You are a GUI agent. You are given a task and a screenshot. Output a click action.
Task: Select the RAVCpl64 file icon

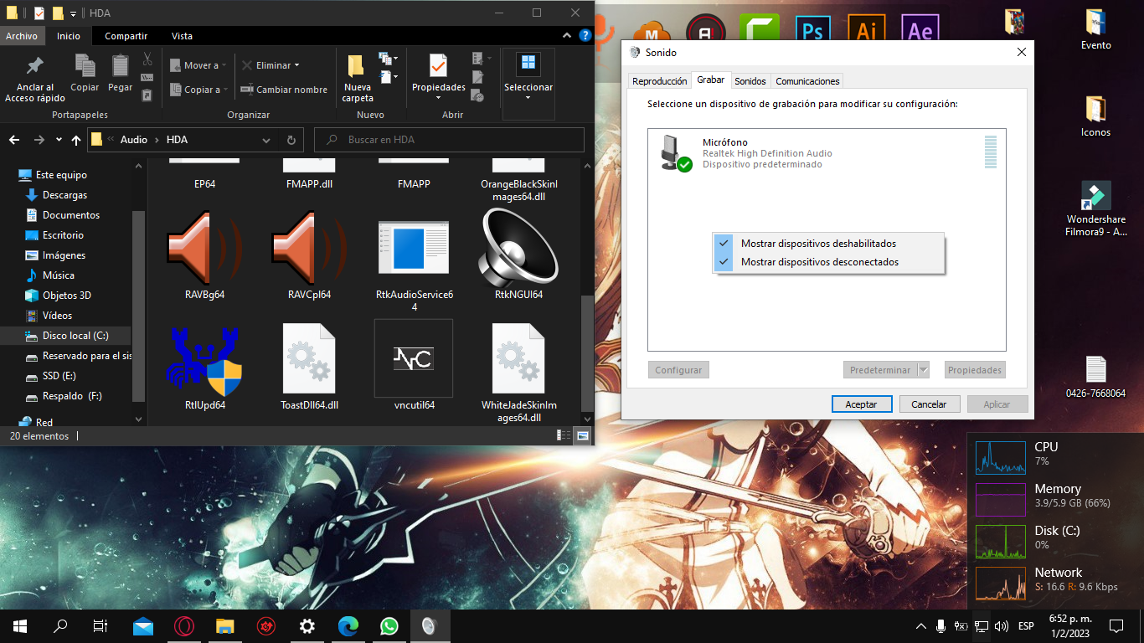(x=309, y=255)
